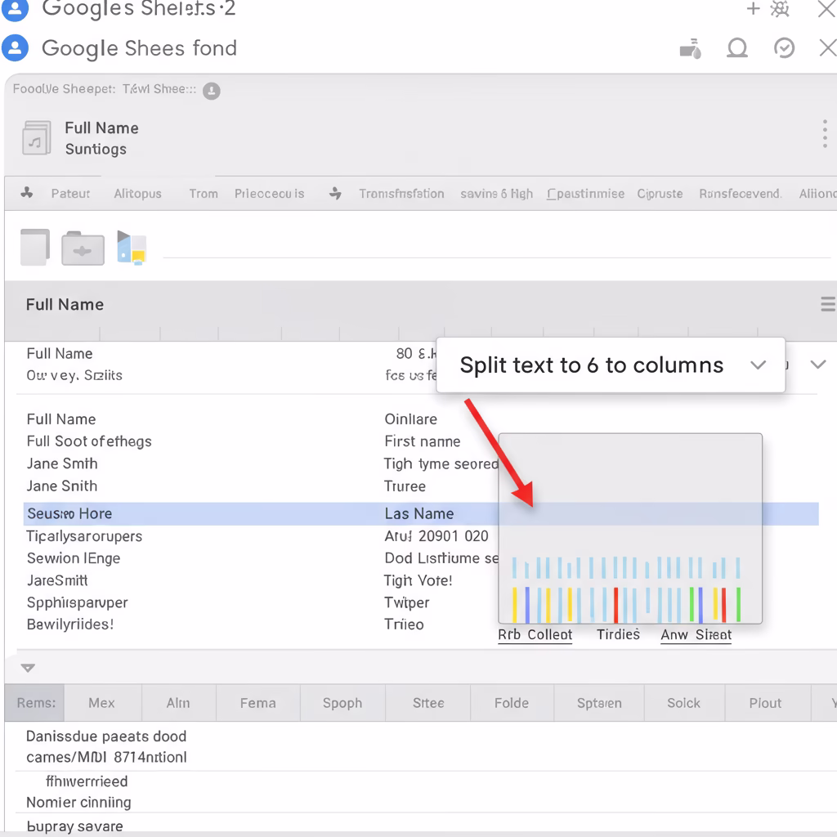
Task: Click the Tirdies label under chart
Action: 618,634
